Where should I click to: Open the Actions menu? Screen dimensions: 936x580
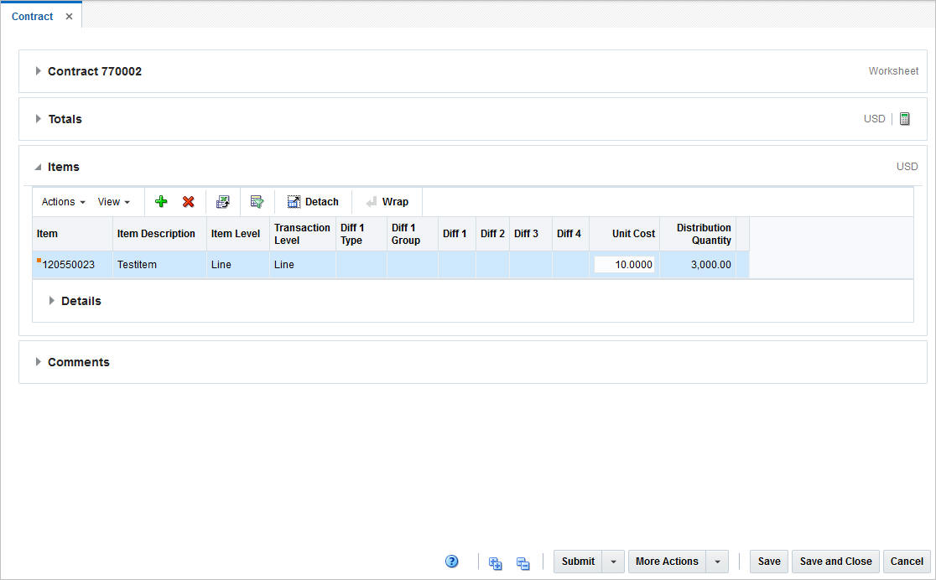[63, 202]
